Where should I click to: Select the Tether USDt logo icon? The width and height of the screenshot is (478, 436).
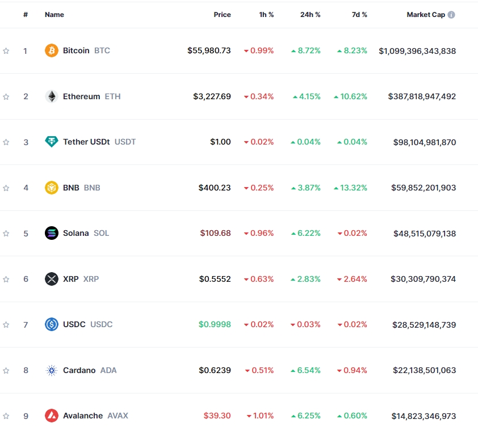coord(51,142)
